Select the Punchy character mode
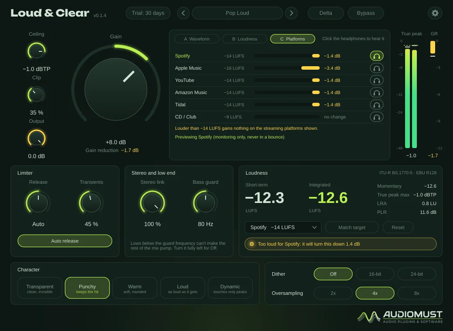 coord(87,288)
